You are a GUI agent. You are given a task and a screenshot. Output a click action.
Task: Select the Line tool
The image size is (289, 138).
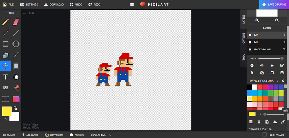click(16, 33)
